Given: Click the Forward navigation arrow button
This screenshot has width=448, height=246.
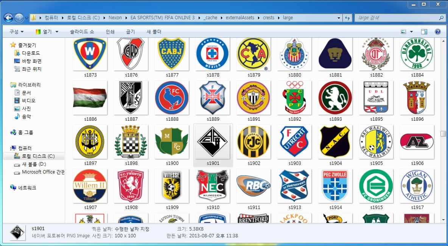Looking at the screenshot, I should pos(19,18).
